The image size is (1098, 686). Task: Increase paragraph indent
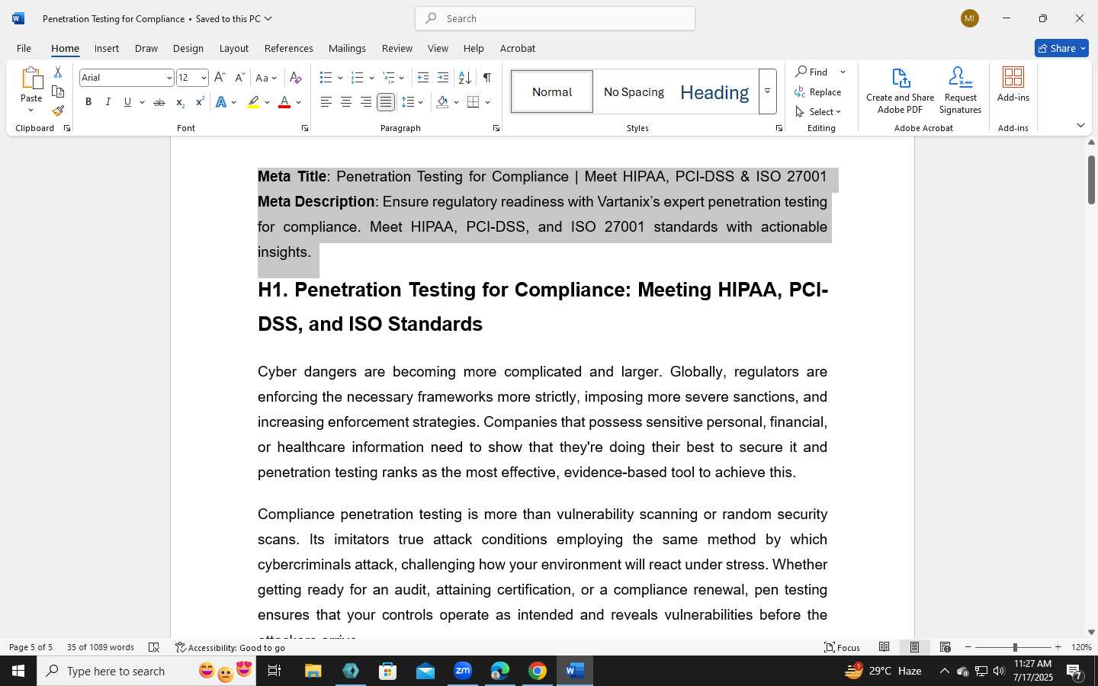pyautogui.click(x=443, y=78)
